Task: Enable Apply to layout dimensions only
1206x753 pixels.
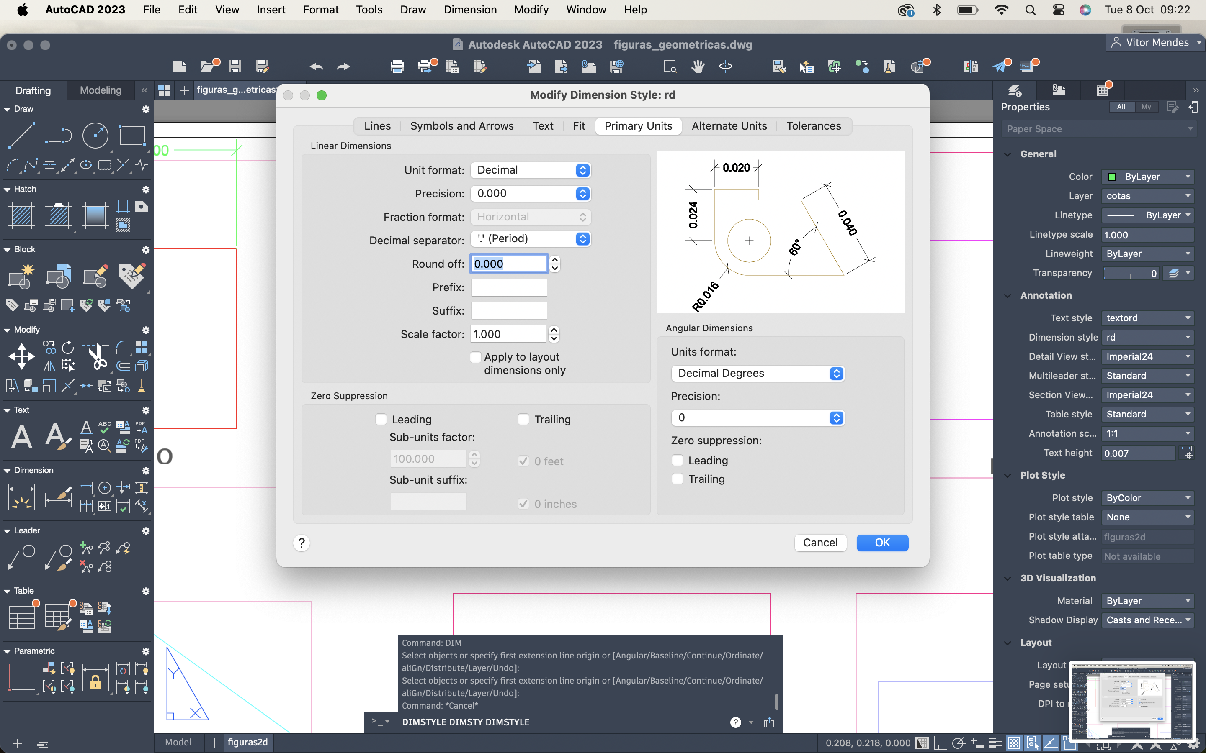Action: coord(476,357)
